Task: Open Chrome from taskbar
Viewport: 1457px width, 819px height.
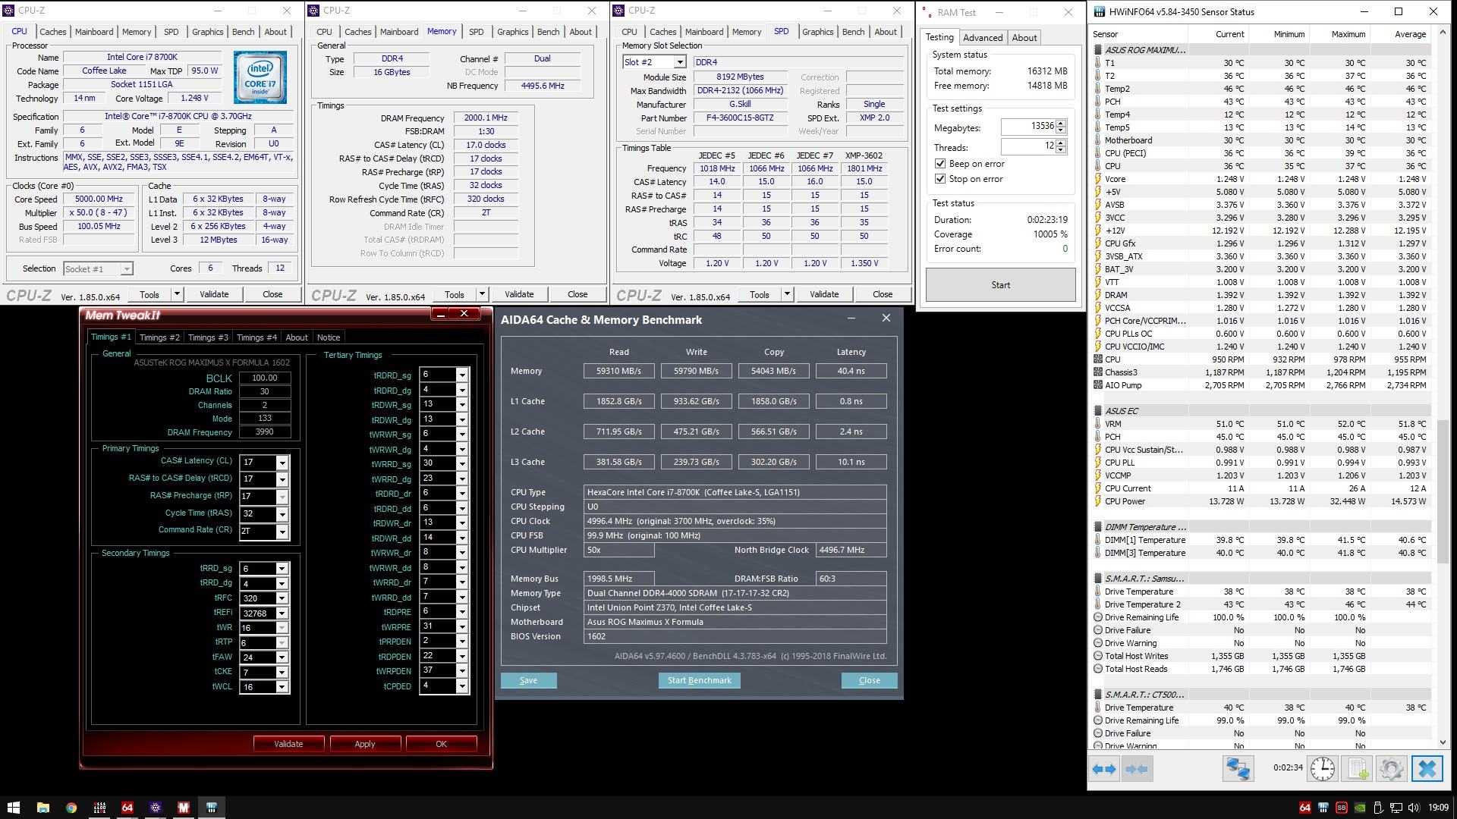Action: [x=71, y=808]
